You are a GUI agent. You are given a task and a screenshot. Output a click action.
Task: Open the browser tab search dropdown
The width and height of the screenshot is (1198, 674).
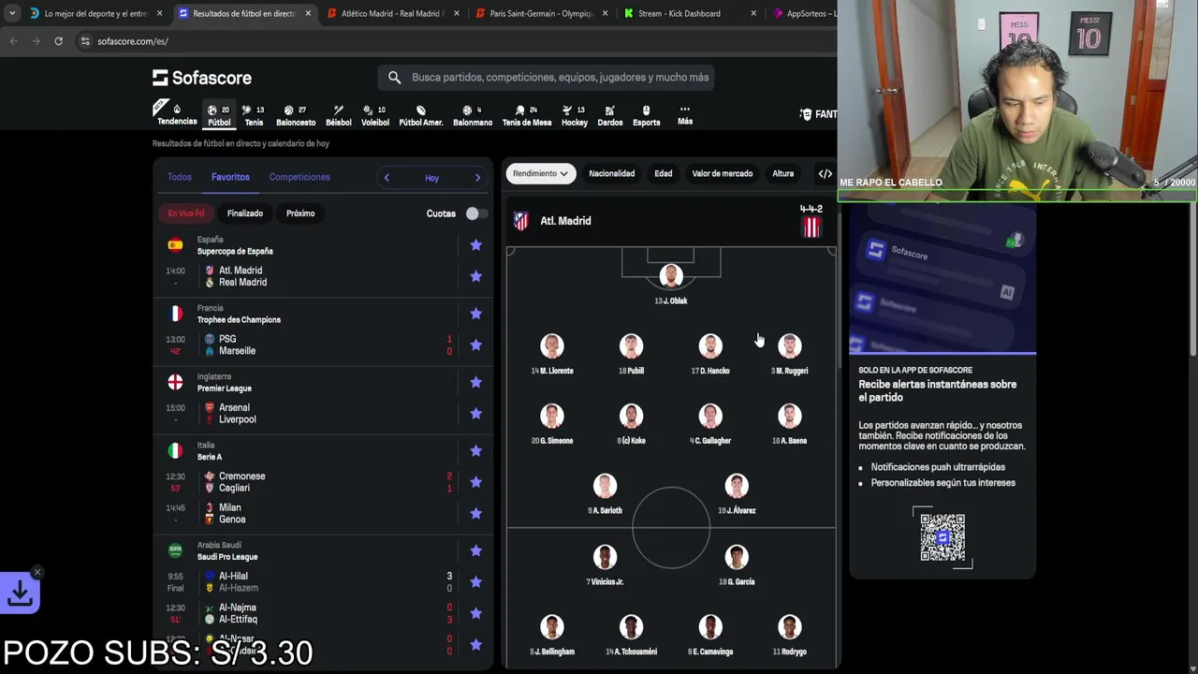(11, 13)
